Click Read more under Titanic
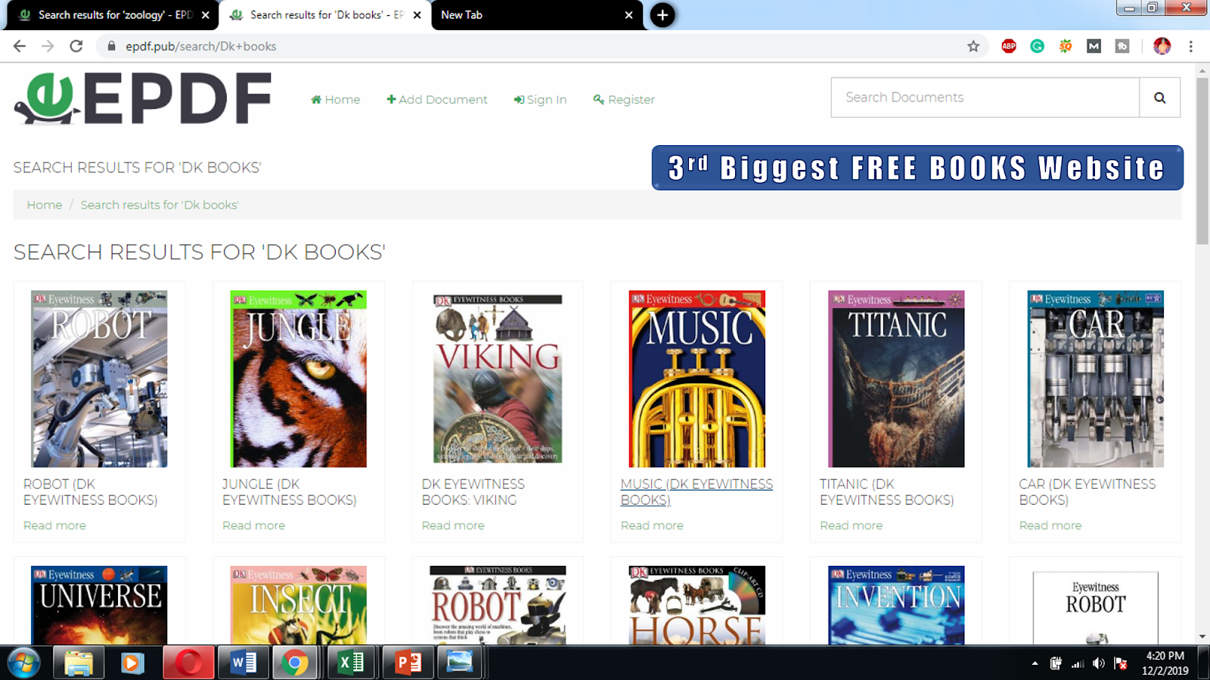Viewport: 1210px width, 680px height. (x=852, y=525)
